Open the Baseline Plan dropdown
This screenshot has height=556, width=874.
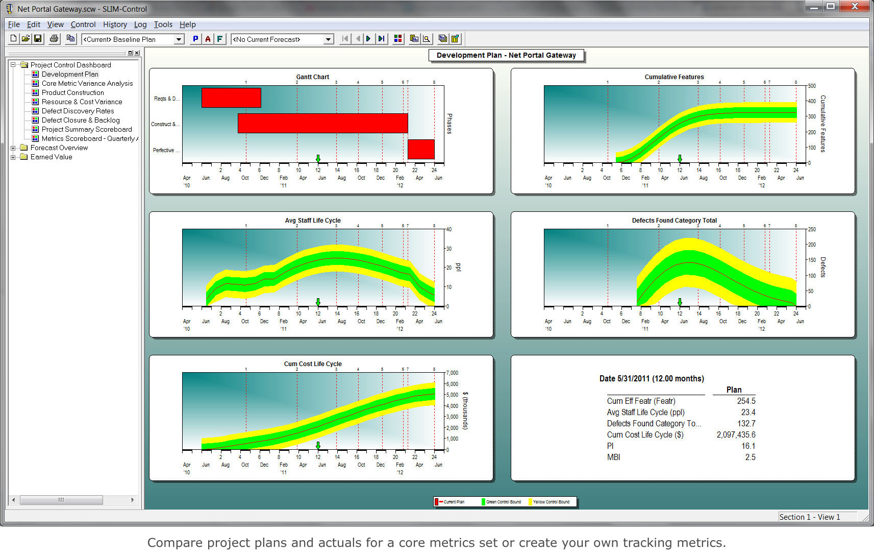coord(178,39)
